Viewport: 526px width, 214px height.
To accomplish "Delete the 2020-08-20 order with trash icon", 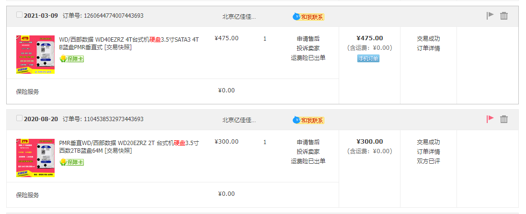I will [504, 119].
